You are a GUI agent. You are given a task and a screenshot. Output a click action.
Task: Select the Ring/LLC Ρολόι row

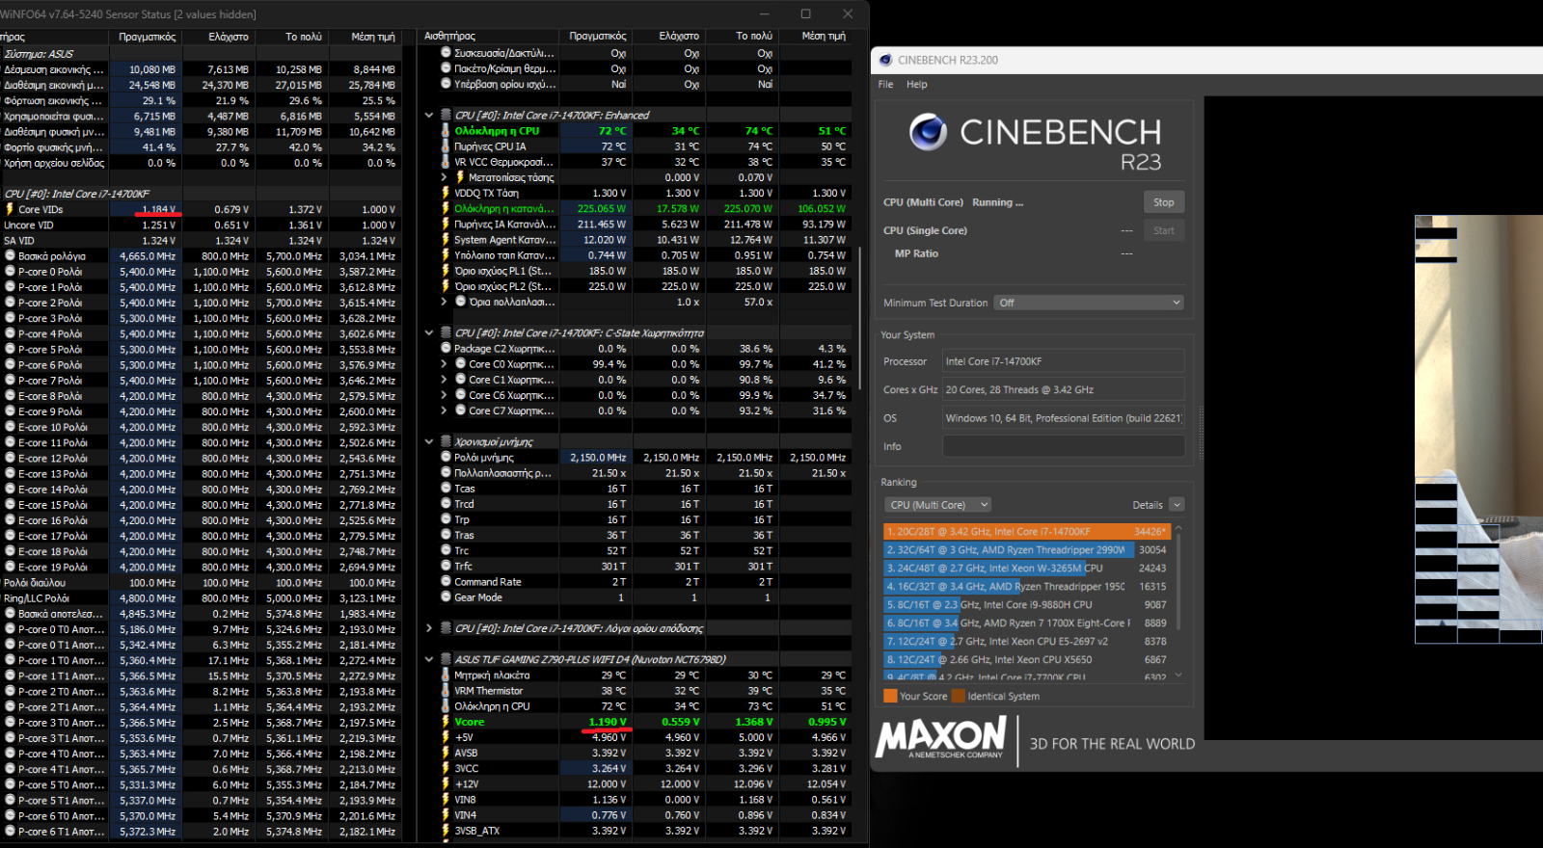[200, 598]
